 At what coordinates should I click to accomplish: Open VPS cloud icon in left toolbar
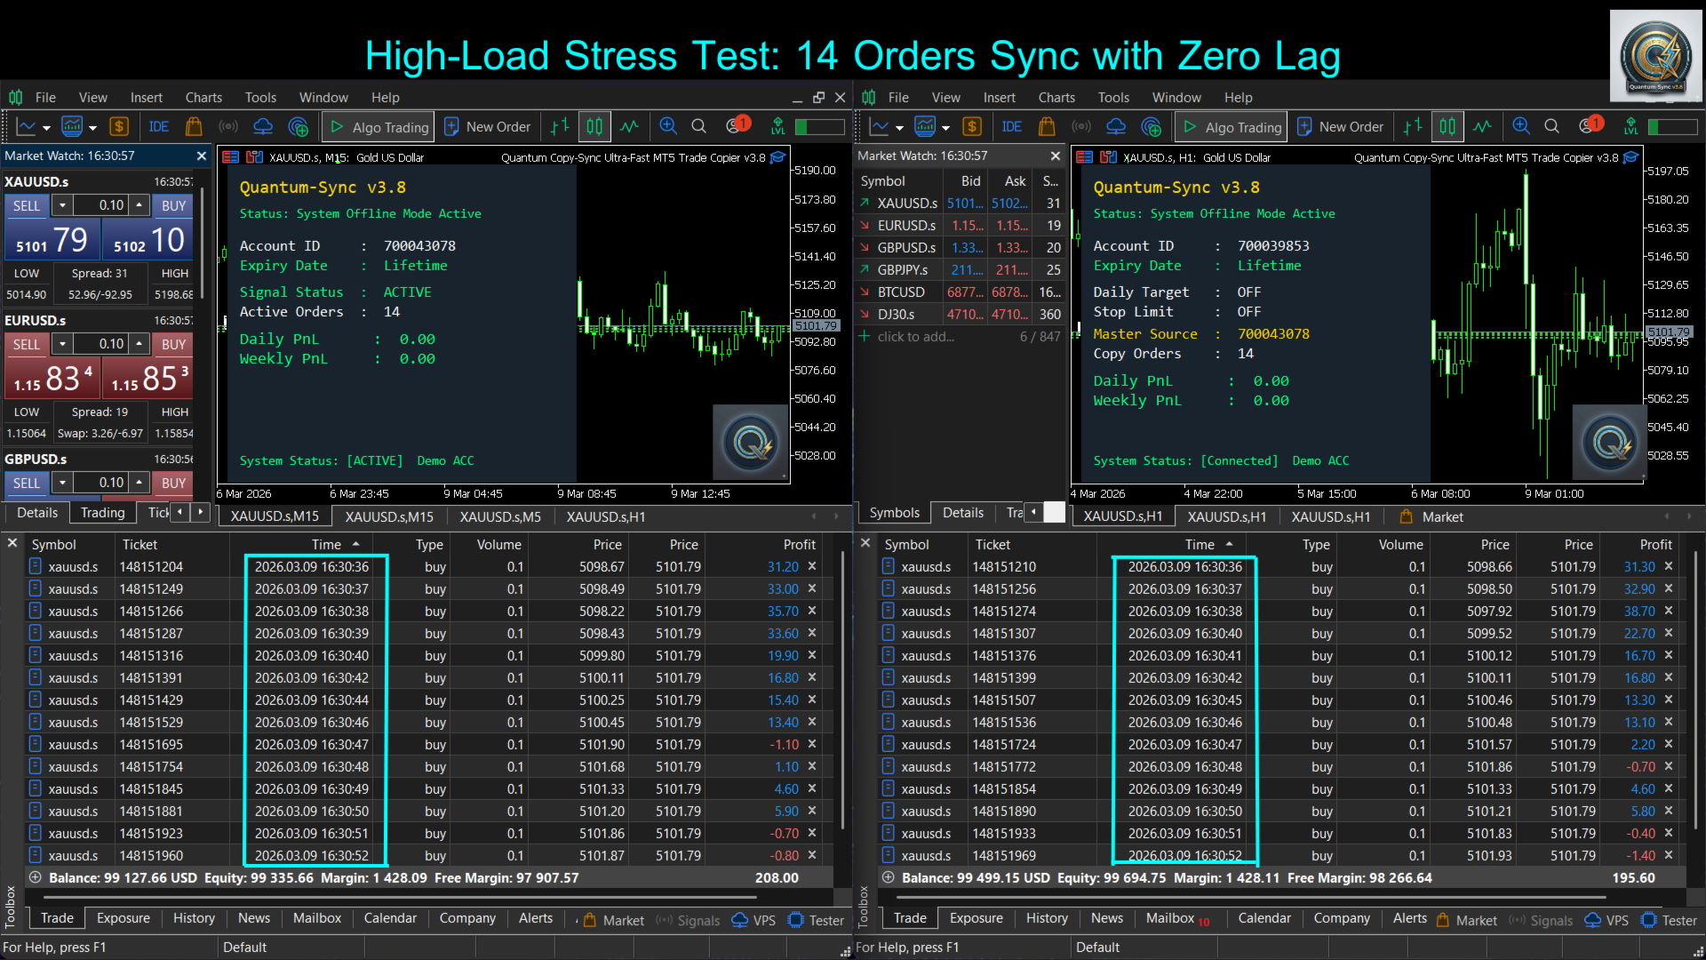tap(263, 127)
